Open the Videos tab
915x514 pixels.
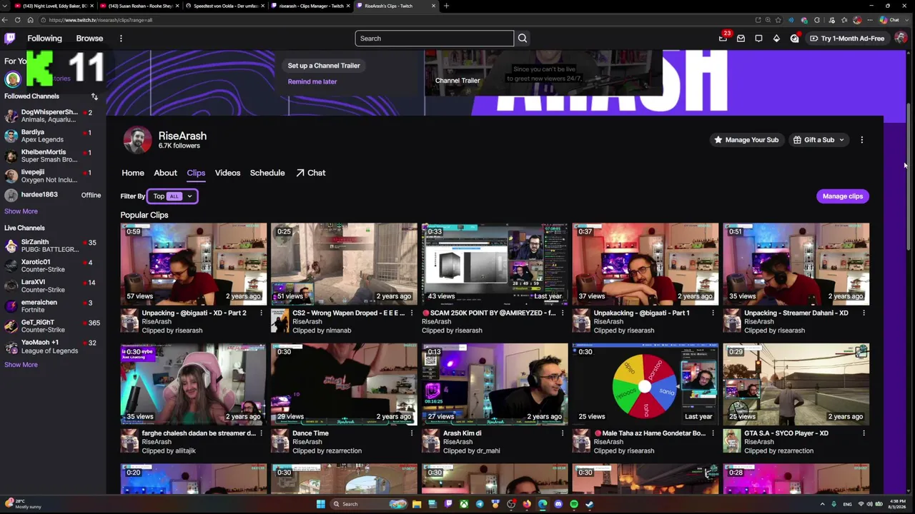point(227,173)
